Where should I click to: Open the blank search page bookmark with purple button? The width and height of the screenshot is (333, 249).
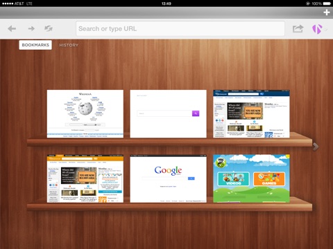(x=168, y=114)
